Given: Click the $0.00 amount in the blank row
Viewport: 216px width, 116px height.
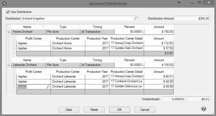Looking at the screenshot, I should [x=159, y=54].
